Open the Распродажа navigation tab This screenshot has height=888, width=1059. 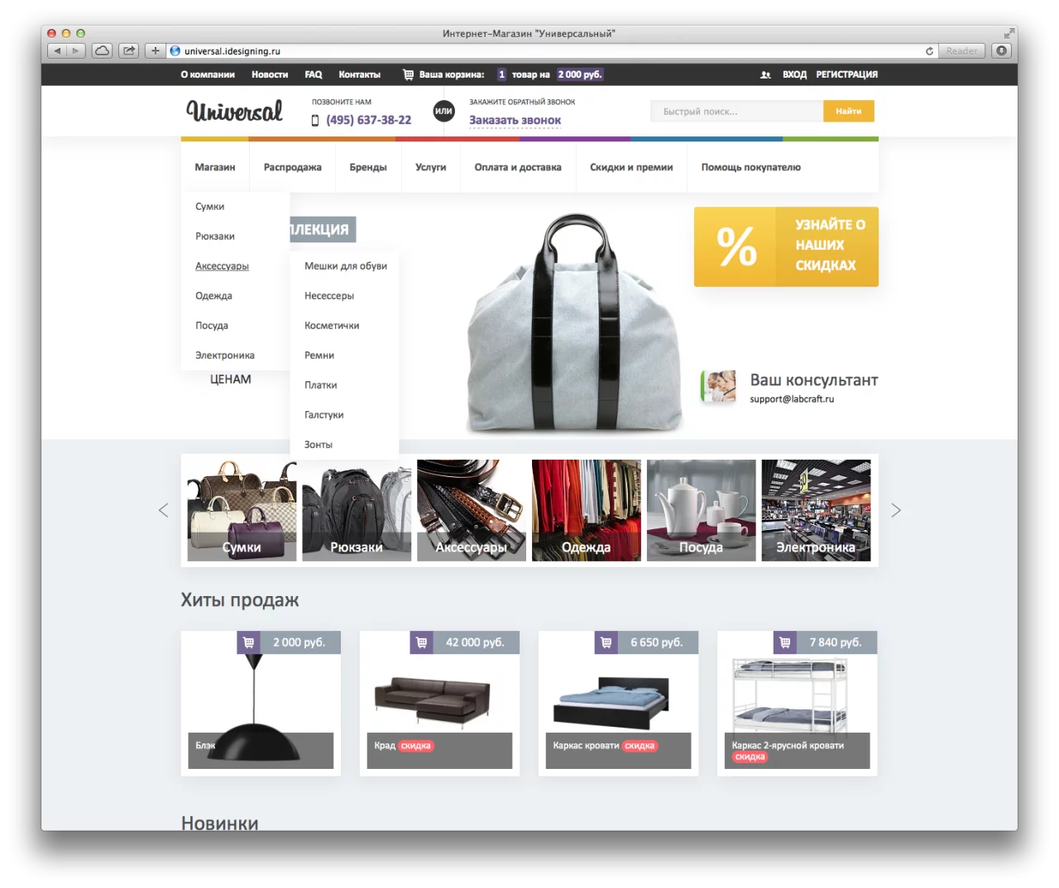coord(292,167)
